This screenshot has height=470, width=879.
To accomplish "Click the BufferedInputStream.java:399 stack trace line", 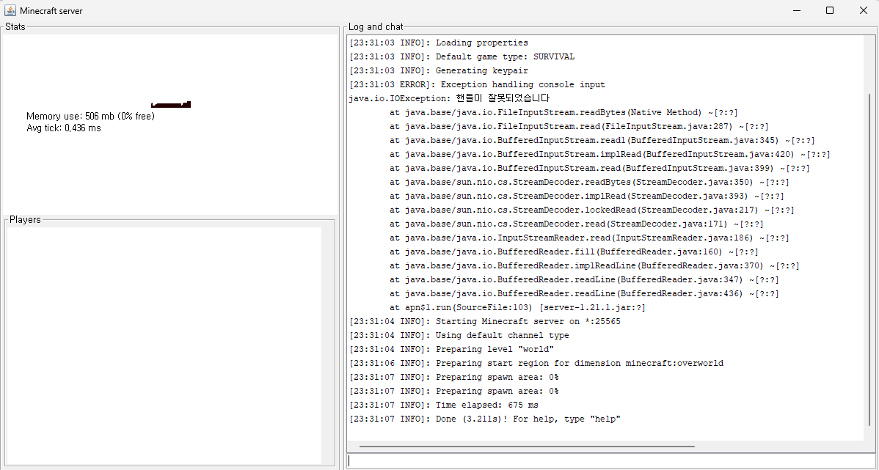I will click(x=600, y=168).
